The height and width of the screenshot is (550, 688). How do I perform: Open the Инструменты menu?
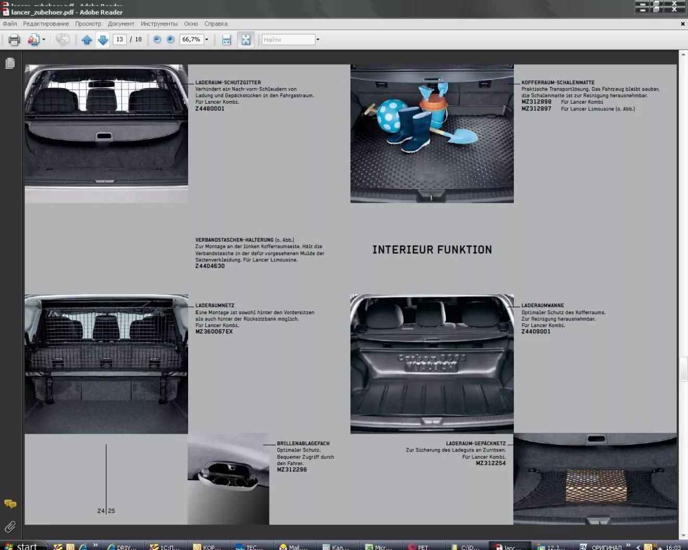(159, 24)
